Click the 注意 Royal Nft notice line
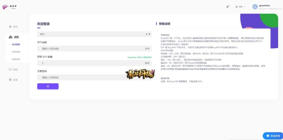 tap(182, 81)
